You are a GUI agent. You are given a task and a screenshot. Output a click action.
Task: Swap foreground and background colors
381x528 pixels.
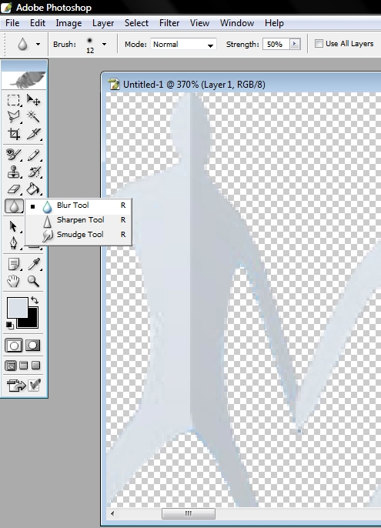click(x=35, y=300)
